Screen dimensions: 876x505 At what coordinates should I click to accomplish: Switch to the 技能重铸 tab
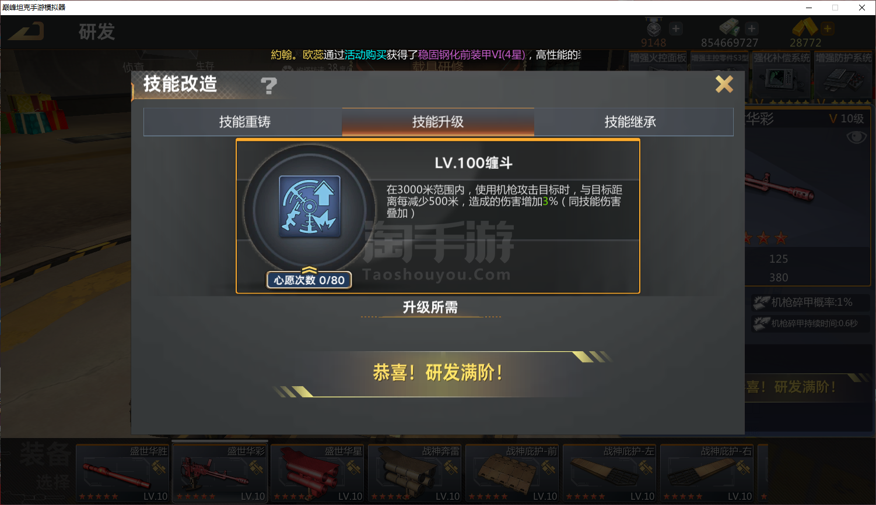point(243,122)
